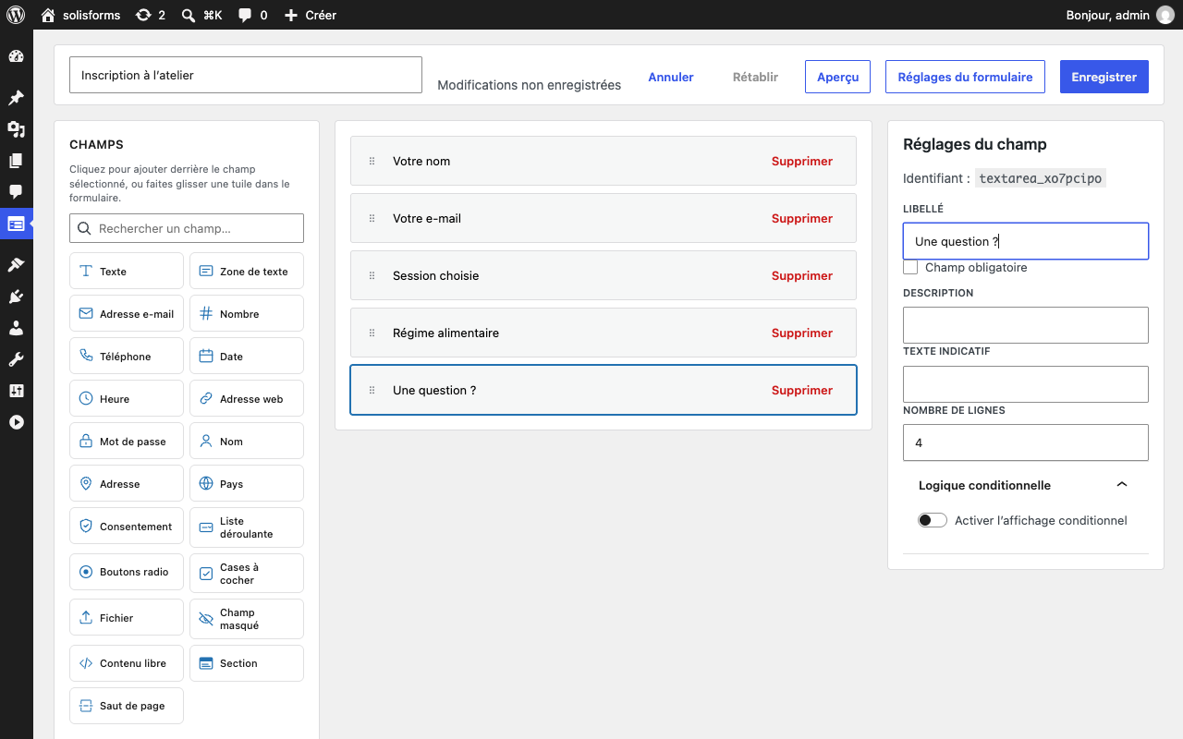
Task: Delete the Régime alimentaire field
Action: [x=802, y=333]
